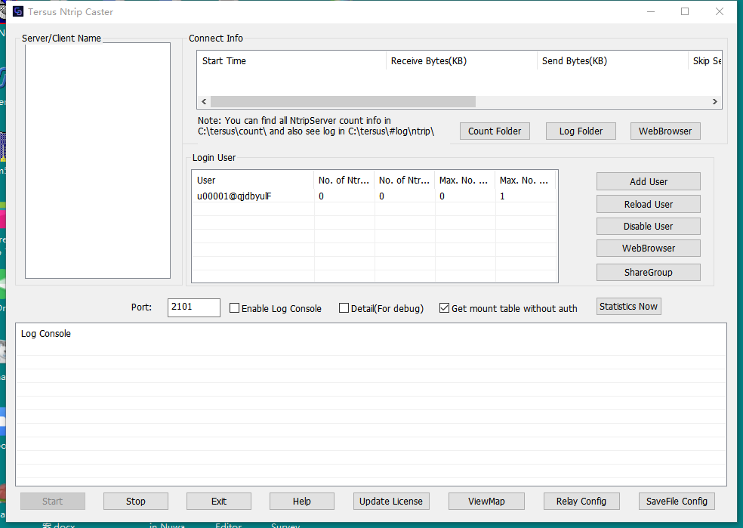The height and width of the screenshot is (528, 743).
Task: Click value 1 in the user row
Action: click(502, 196)
